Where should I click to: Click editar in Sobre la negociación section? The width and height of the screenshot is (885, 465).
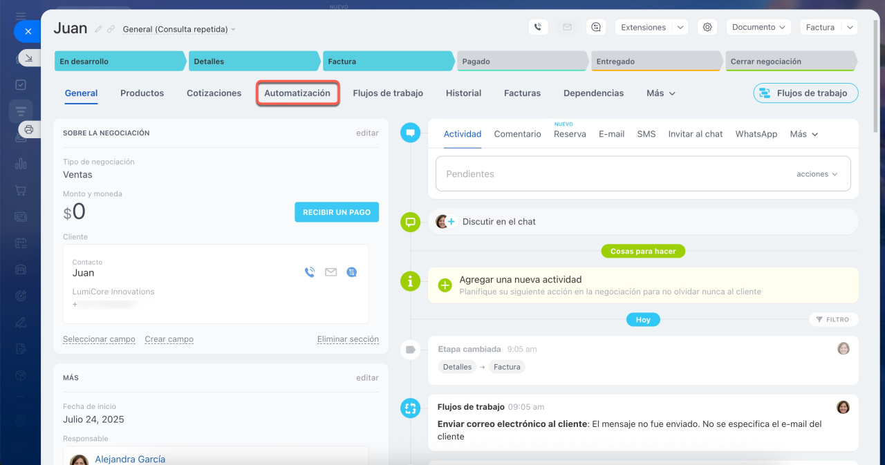point(367,133)
